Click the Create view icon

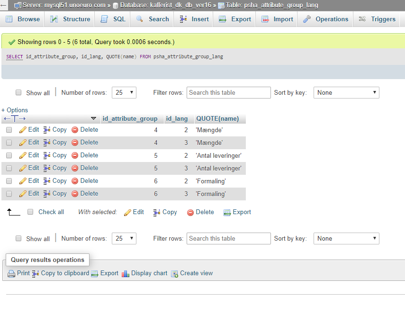coord(175,274)
